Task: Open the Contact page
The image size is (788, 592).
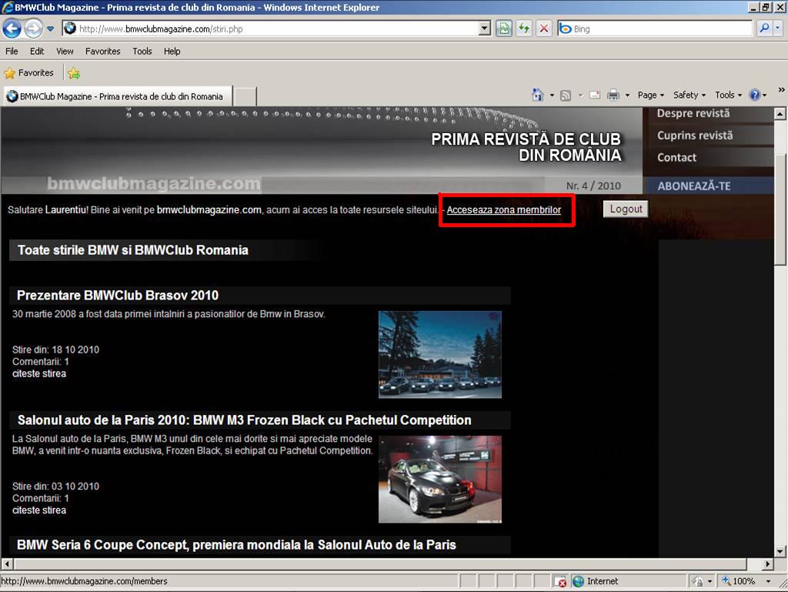Action: click(x=676, y=157)
